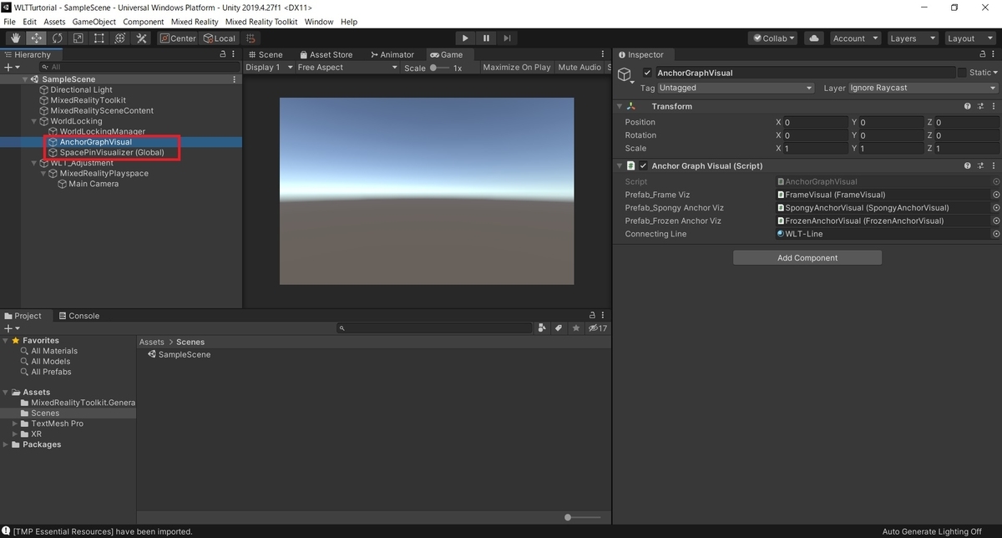Open the Transform component context menu
This screenshot has width=1002, height=538.
coord(994,107)
